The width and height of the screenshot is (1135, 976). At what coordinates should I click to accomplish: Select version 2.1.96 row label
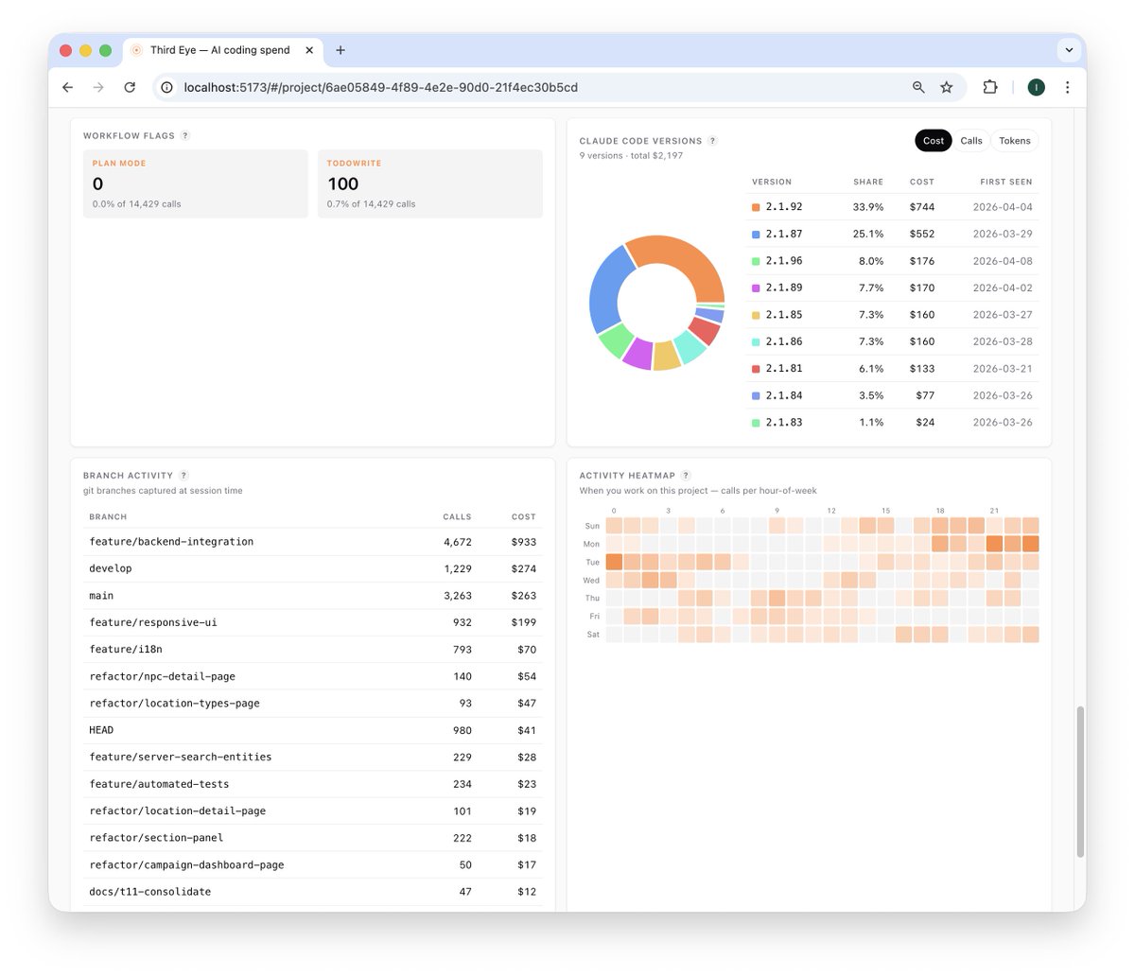tap(784, 261)
